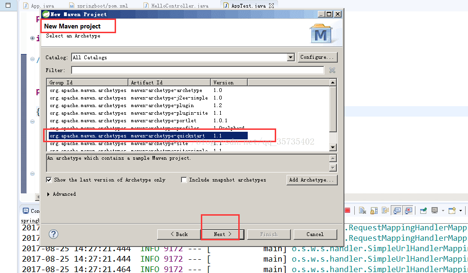This screenshot has width=468, height=273.
Task: Toggle 'Show the last version of Archetype only' checkbox
Action: coord(49,180)
